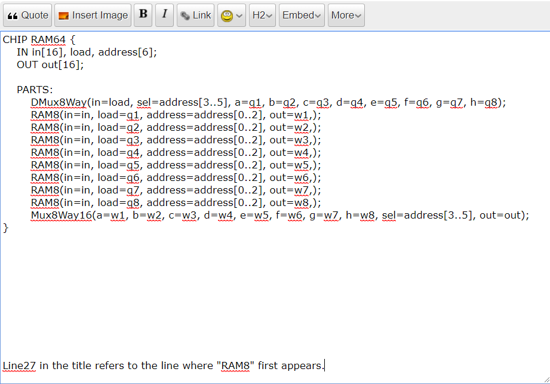Click the underlined Mux8Way16 word
The width and height of the screenshot is (550, 384).
click(60, 216)
